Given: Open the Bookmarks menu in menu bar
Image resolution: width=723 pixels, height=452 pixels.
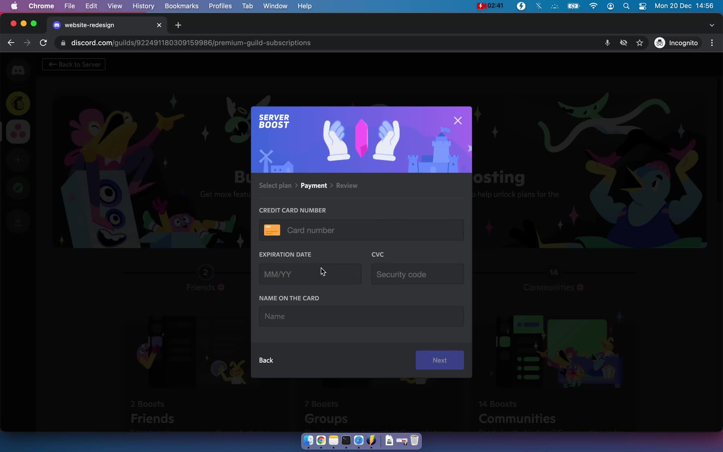Looking at the screenshot, I should [x=182, y=6].
